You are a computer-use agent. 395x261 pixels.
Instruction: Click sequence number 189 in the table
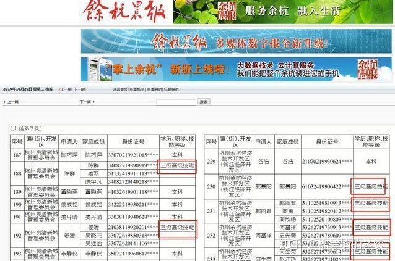(x=17, y=192)
